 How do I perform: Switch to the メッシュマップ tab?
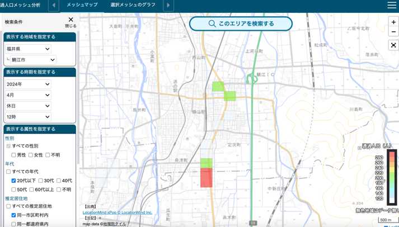click(82, 5)
